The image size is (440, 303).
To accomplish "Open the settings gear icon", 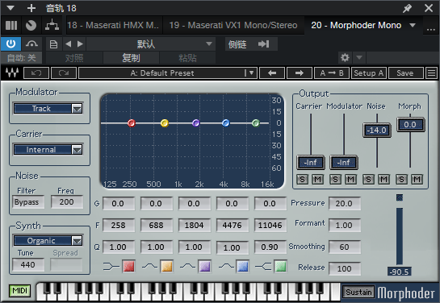I will (x=345, y=58).
